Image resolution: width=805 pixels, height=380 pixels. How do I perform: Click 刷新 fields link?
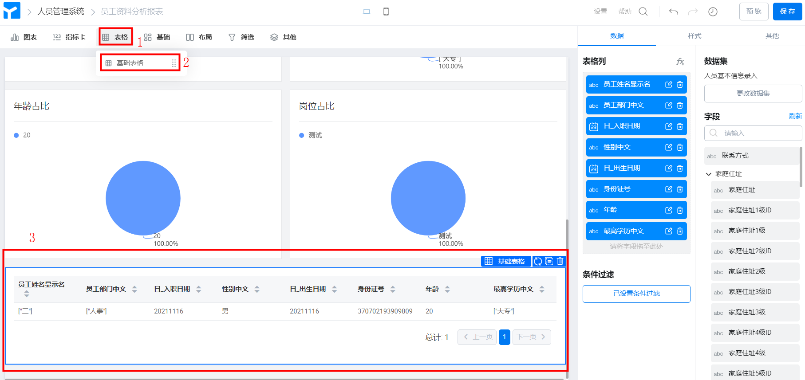[x=795, y=116]
